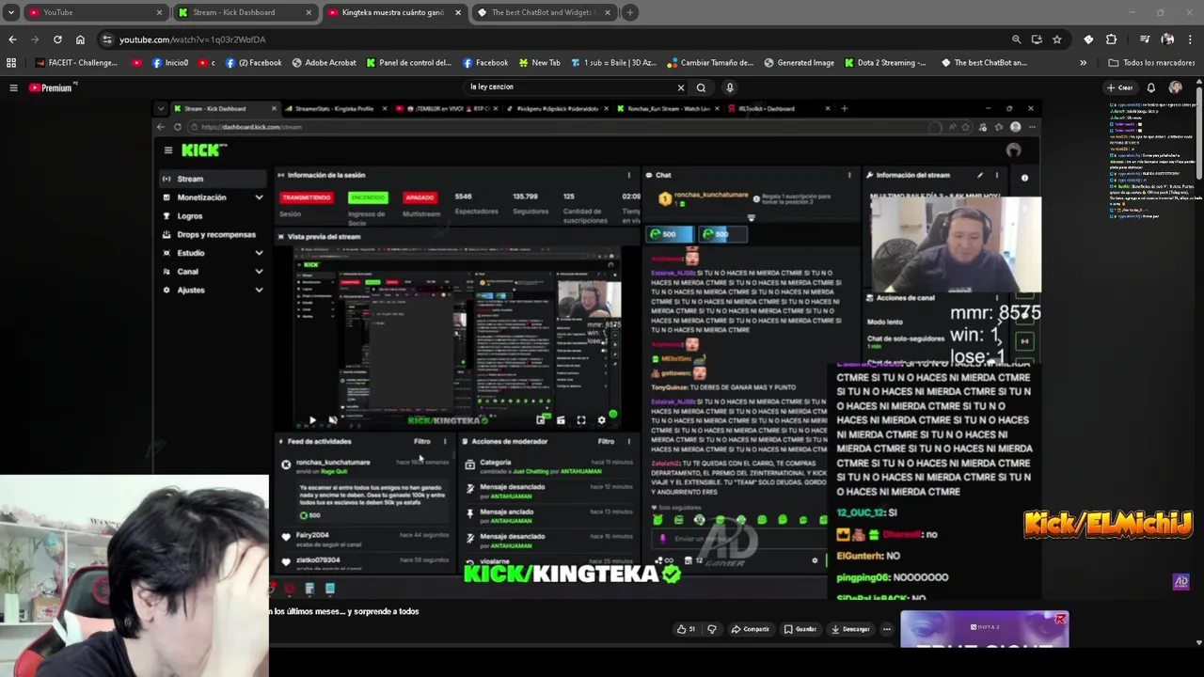Viewport: 1204px width, 677px height.
Task: Open the Adobe Acrobat bookmark
Action: (x=325, y=63)
